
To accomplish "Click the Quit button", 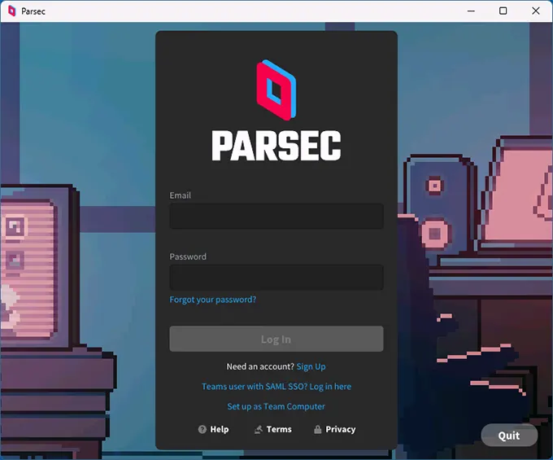I will 509,436.
